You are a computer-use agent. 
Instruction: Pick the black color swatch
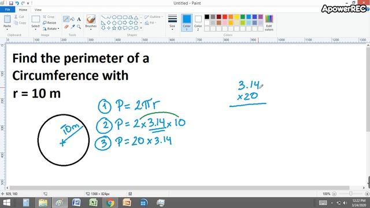207,17
